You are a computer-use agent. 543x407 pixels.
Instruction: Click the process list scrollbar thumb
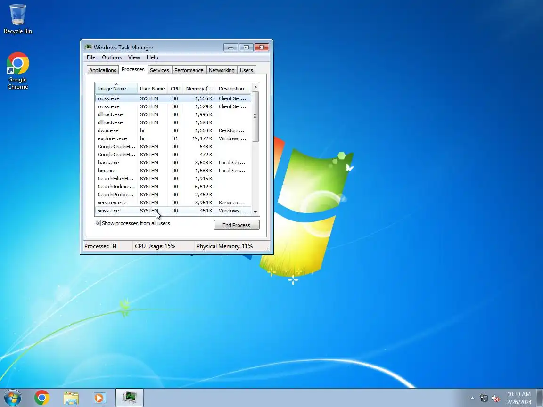255,117
